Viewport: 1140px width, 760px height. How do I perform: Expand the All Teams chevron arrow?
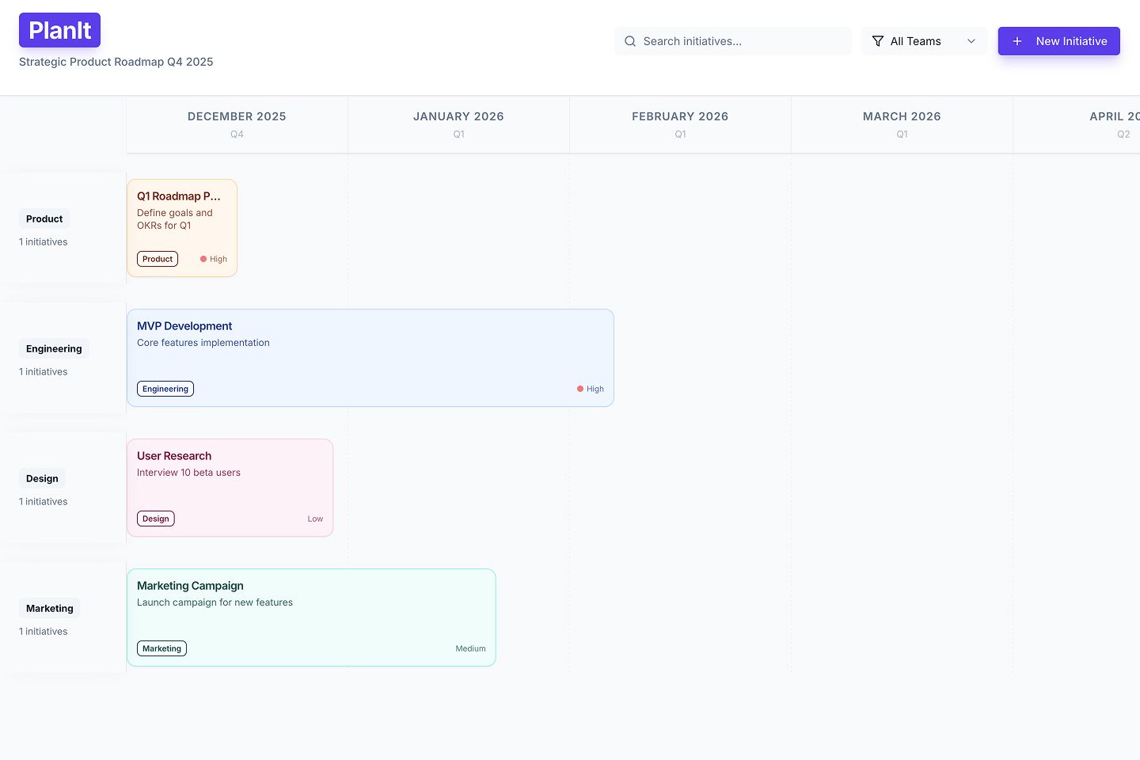click(x=971, y=41)
